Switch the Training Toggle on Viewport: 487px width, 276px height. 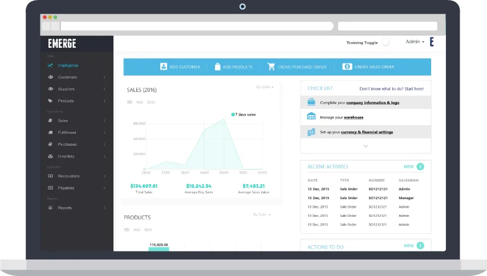pyautogui.click(x=386, y=43)
